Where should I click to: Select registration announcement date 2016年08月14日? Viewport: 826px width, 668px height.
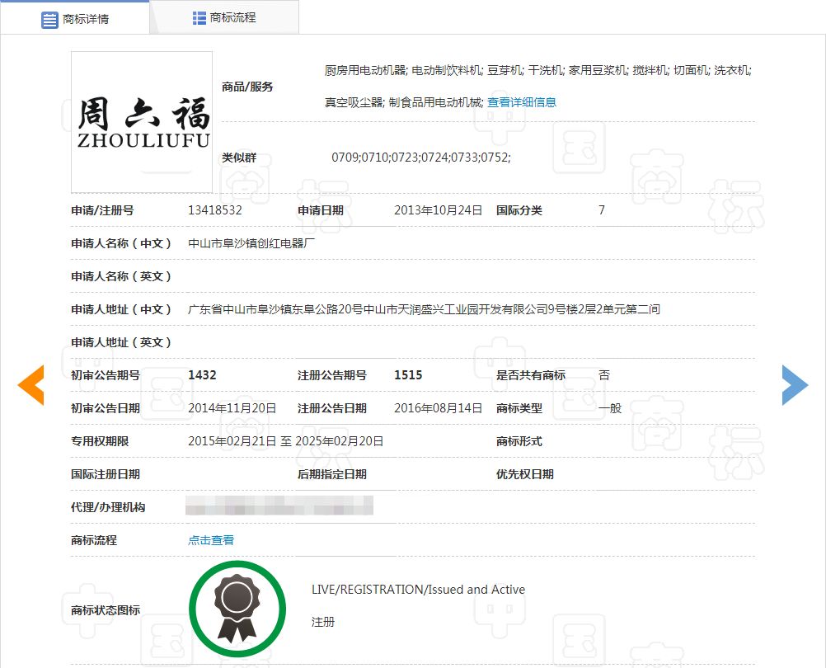point(439,408)
